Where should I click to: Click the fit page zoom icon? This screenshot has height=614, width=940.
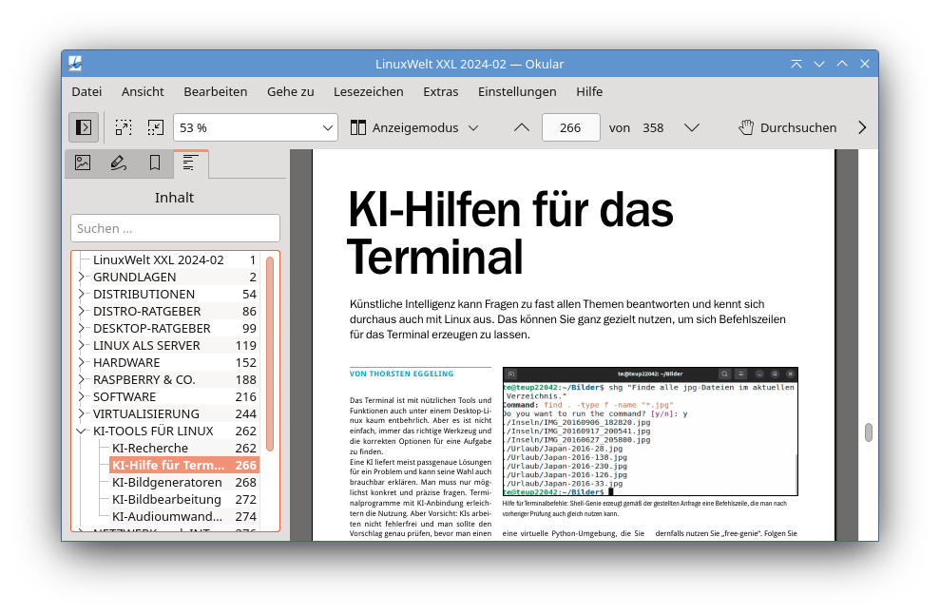[x=155, y=127]
